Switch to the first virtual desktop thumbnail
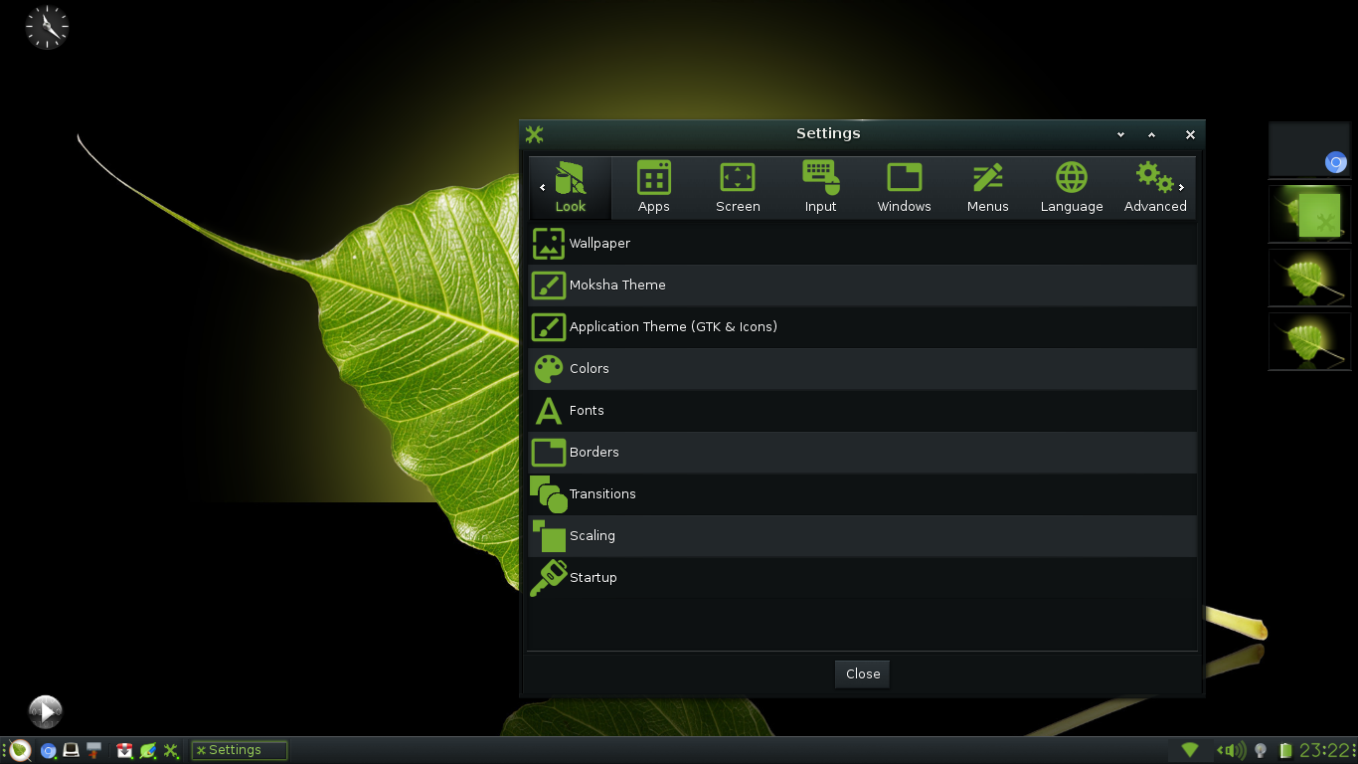 coord(1309,150)
